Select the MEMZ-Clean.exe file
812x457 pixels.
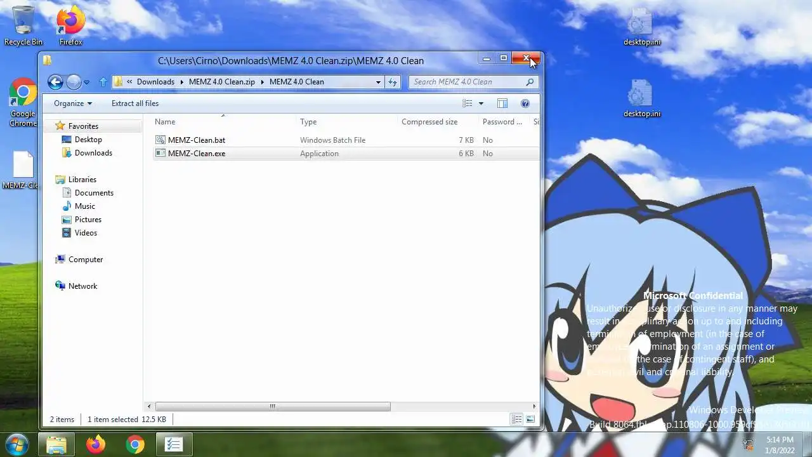pyautogui.click(x=196, y=154)
